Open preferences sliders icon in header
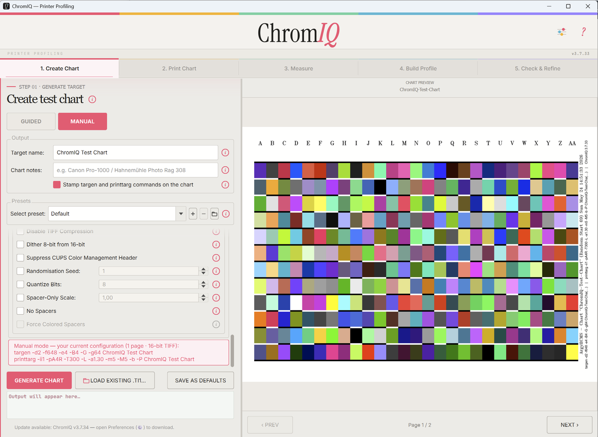 (562, 32)
